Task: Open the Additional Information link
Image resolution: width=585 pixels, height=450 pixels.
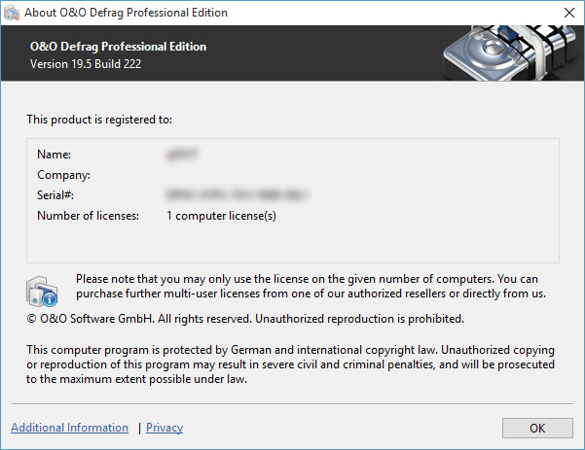Action: click(69, 428)
